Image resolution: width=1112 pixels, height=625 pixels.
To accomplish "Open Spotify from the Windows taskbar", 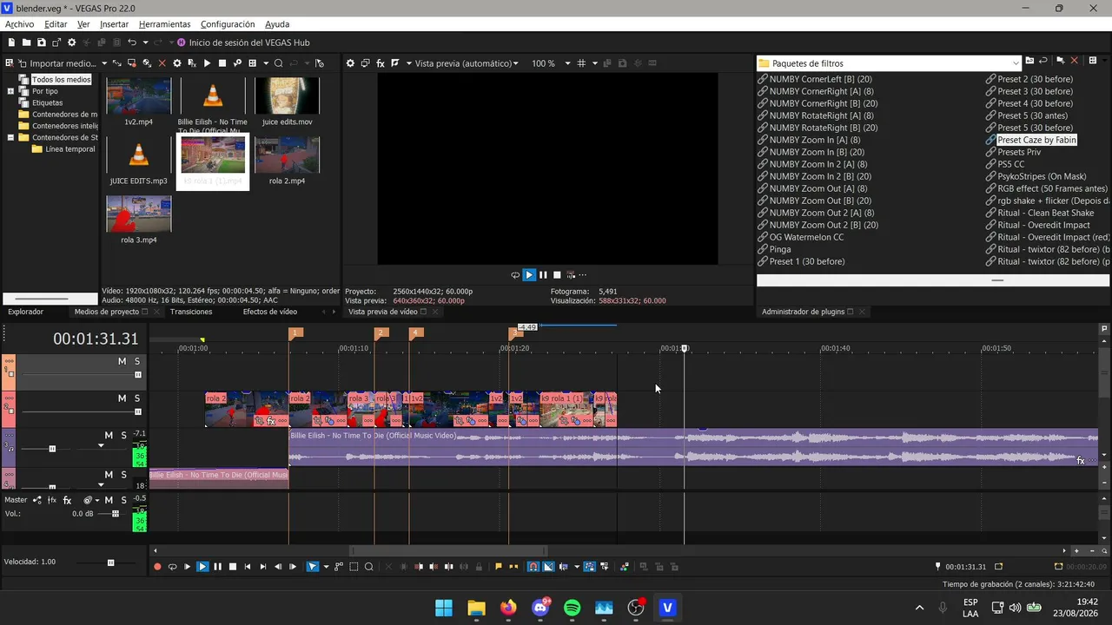I will (573, 608).
